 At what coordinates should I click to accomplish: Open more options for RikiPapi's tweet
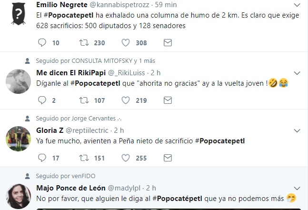pos(298,73)
